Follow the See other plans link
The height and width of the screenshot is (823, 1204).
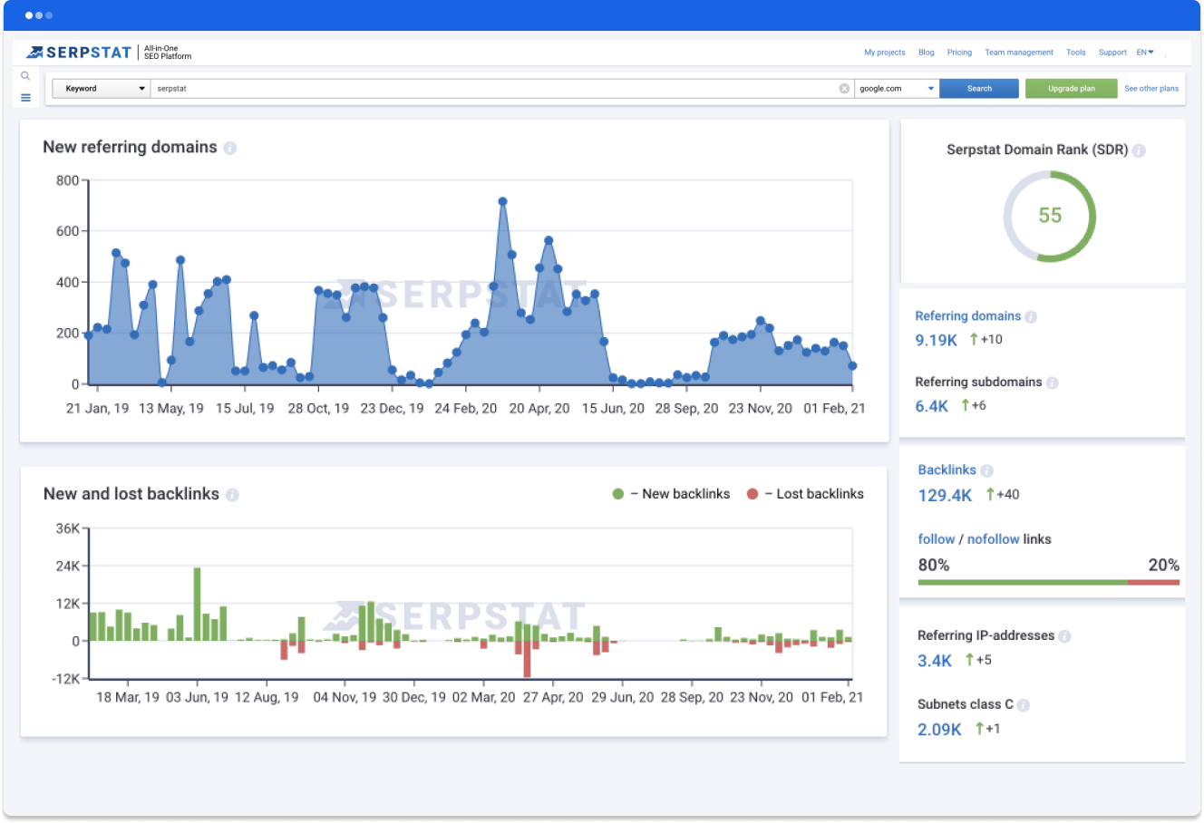pyautogui.click(x=1151, y=89)
